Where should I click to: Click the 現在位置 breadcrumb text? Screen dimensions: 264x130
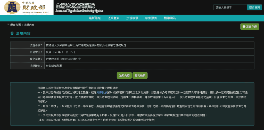[x=22, y=25]
